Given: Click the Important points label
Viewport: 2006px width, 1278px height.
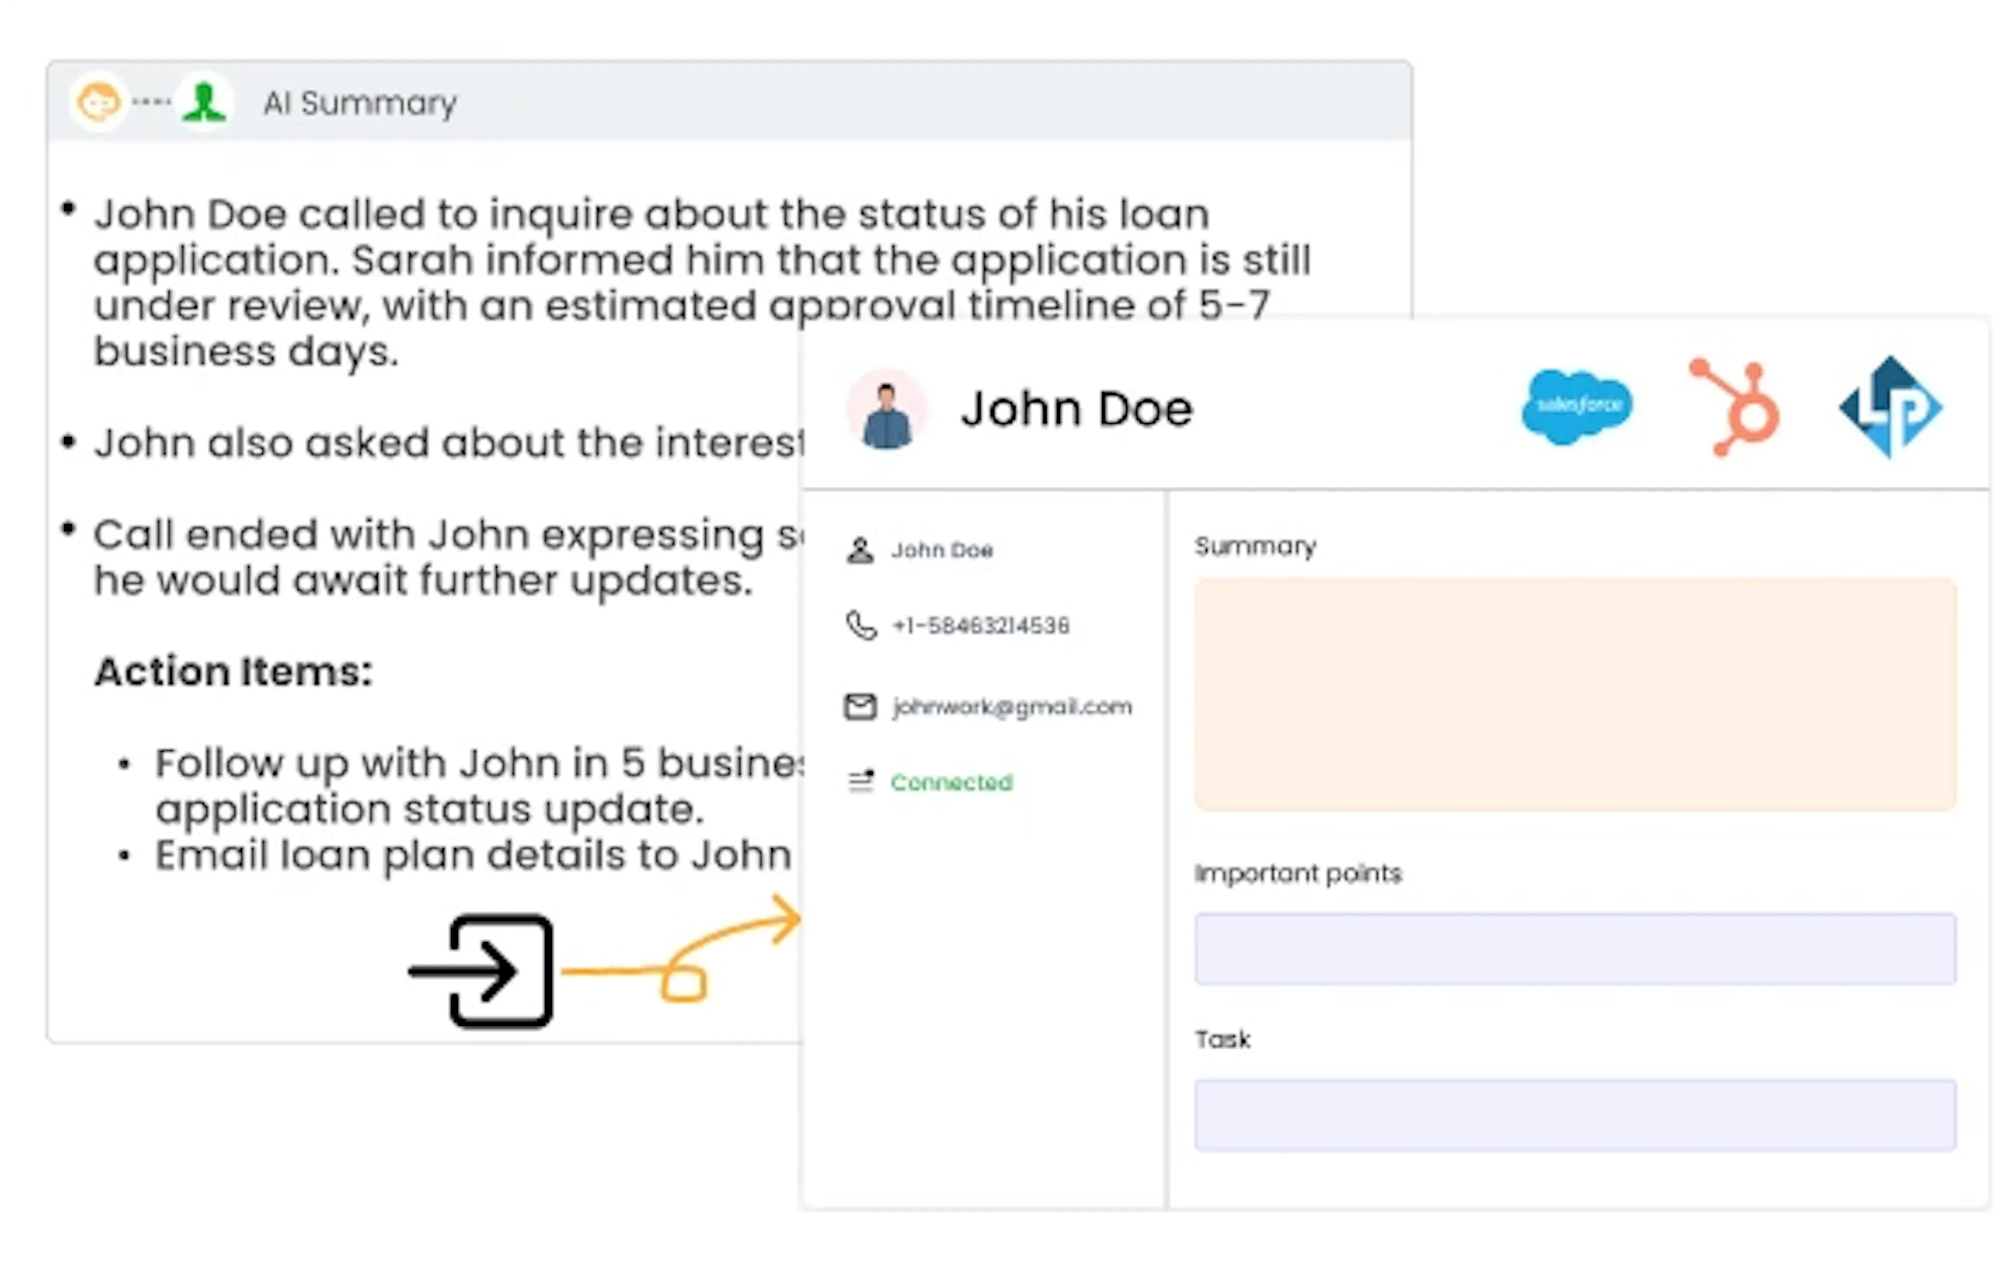Looking at the screenshot, I should tap(1299, 873).
